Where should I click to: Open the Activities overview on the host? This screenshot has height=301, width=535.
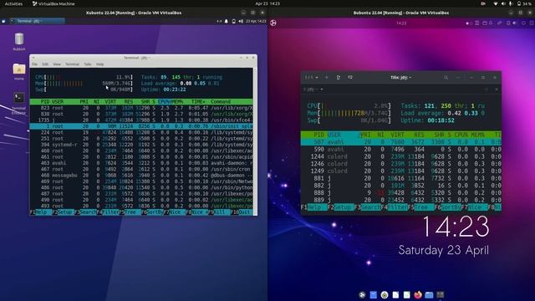pyautogui.click(x=13, y=3)
